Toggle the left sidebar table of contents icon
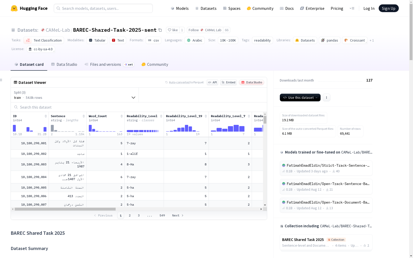This screenshot has height=258, width=413. point(1,80)
